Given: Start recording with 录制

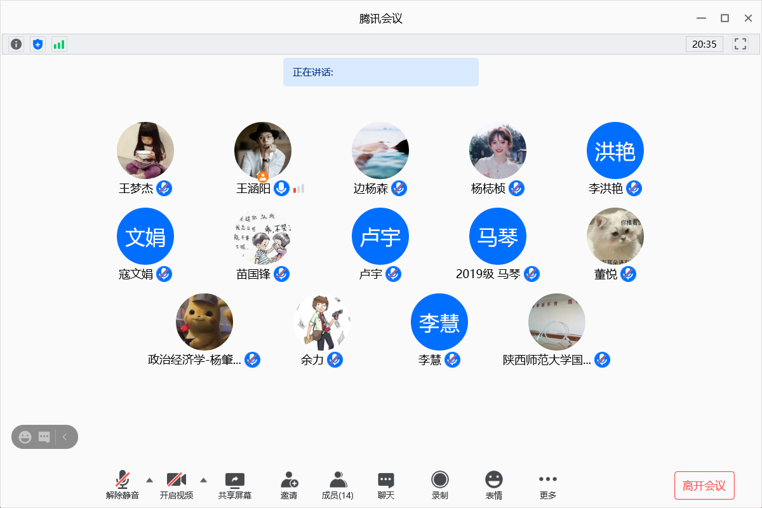Looking at the screenshot, I should 439,485.
